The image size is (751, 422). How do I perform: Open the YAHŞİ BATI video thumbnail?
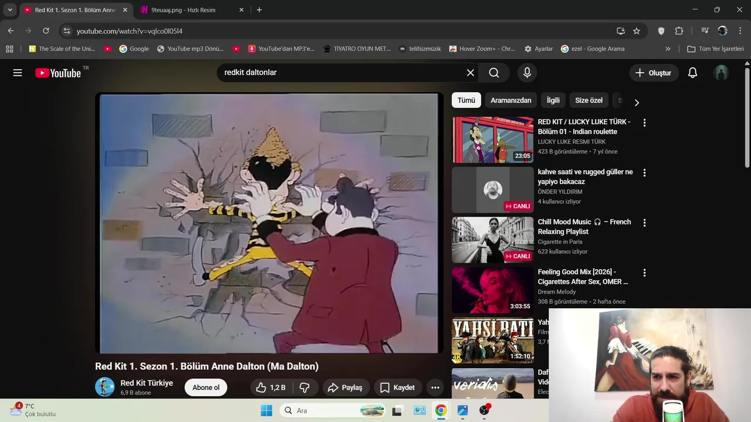tap(492, 339)
